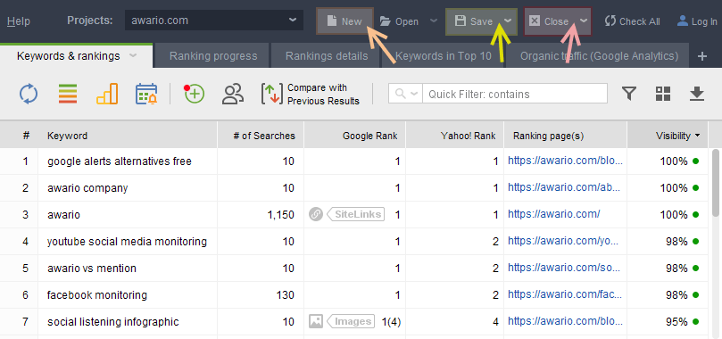Open the striped keyword groups icon
This screenshot has height=339, width=722.
tap(68, 94)
